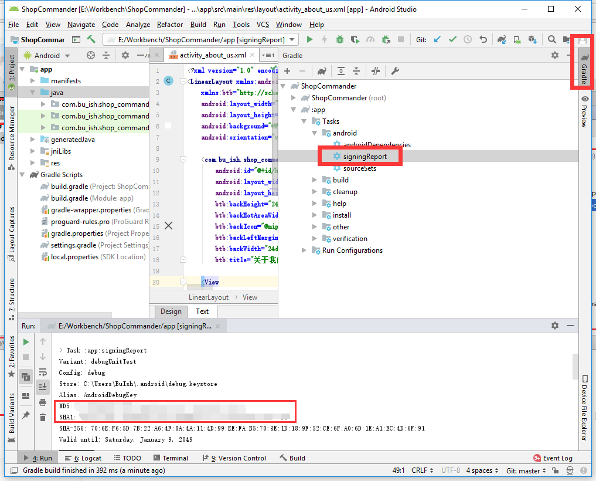Open the Build menu
Screen dimensions: 596x481
[x=198, y=25]
